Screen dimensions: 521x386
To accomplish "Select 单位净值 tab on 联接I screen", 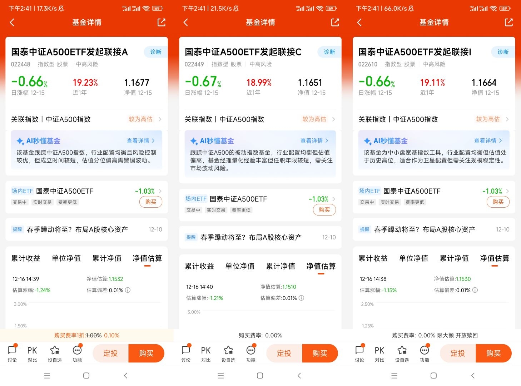I will (413, 258).
